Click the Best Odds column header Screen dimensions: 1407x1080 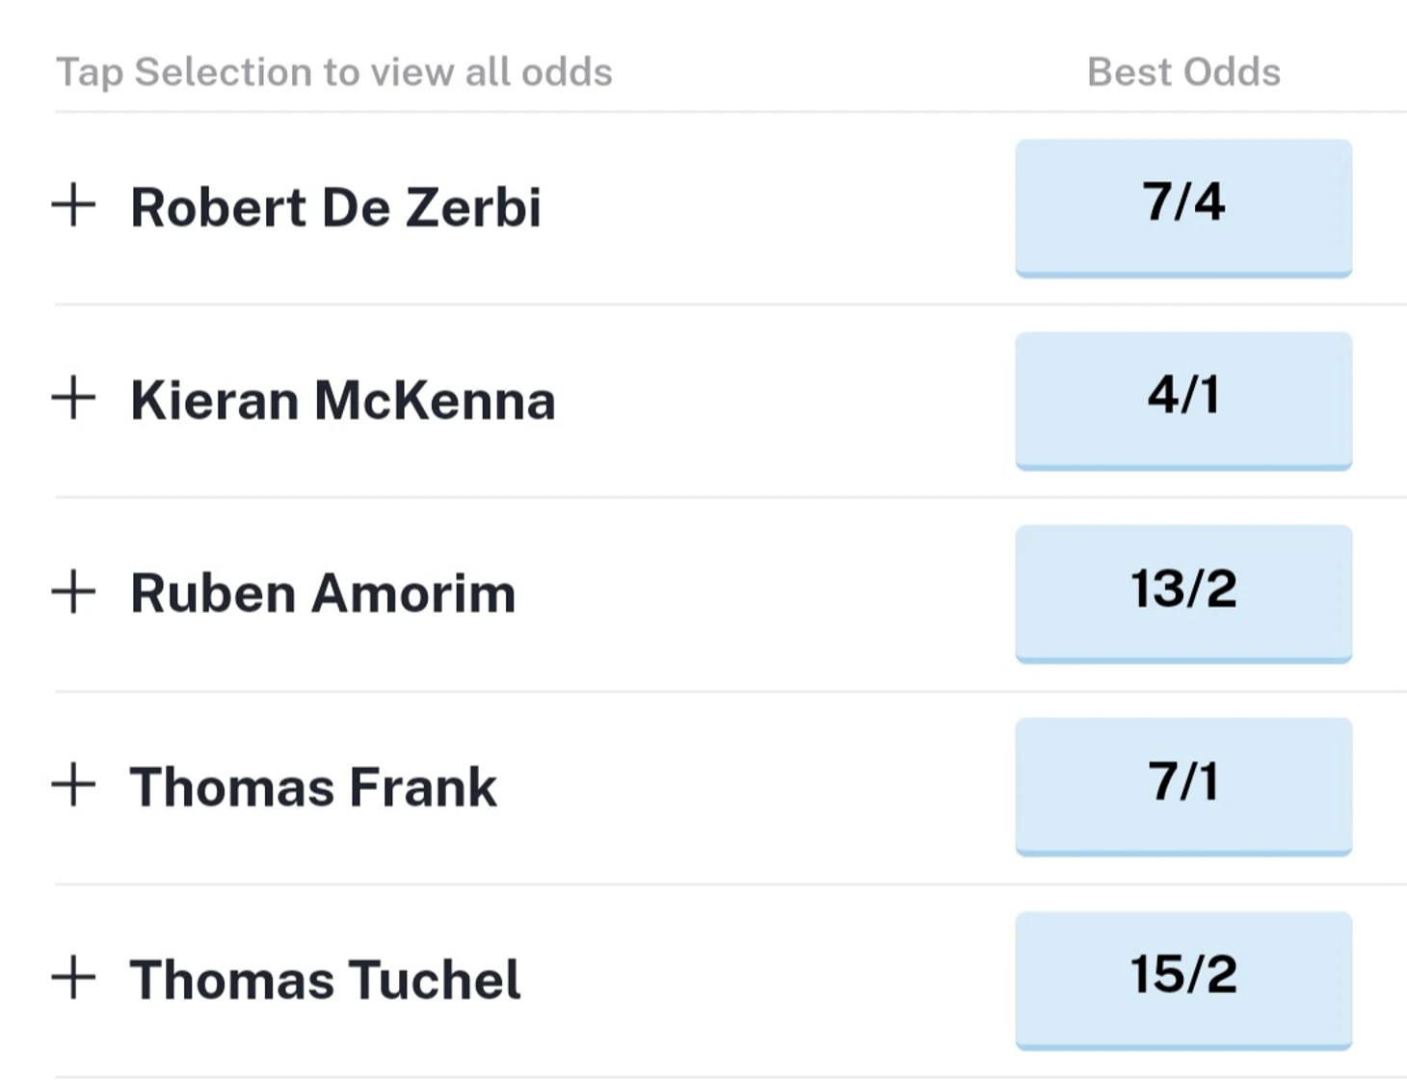click(1183, 72)
